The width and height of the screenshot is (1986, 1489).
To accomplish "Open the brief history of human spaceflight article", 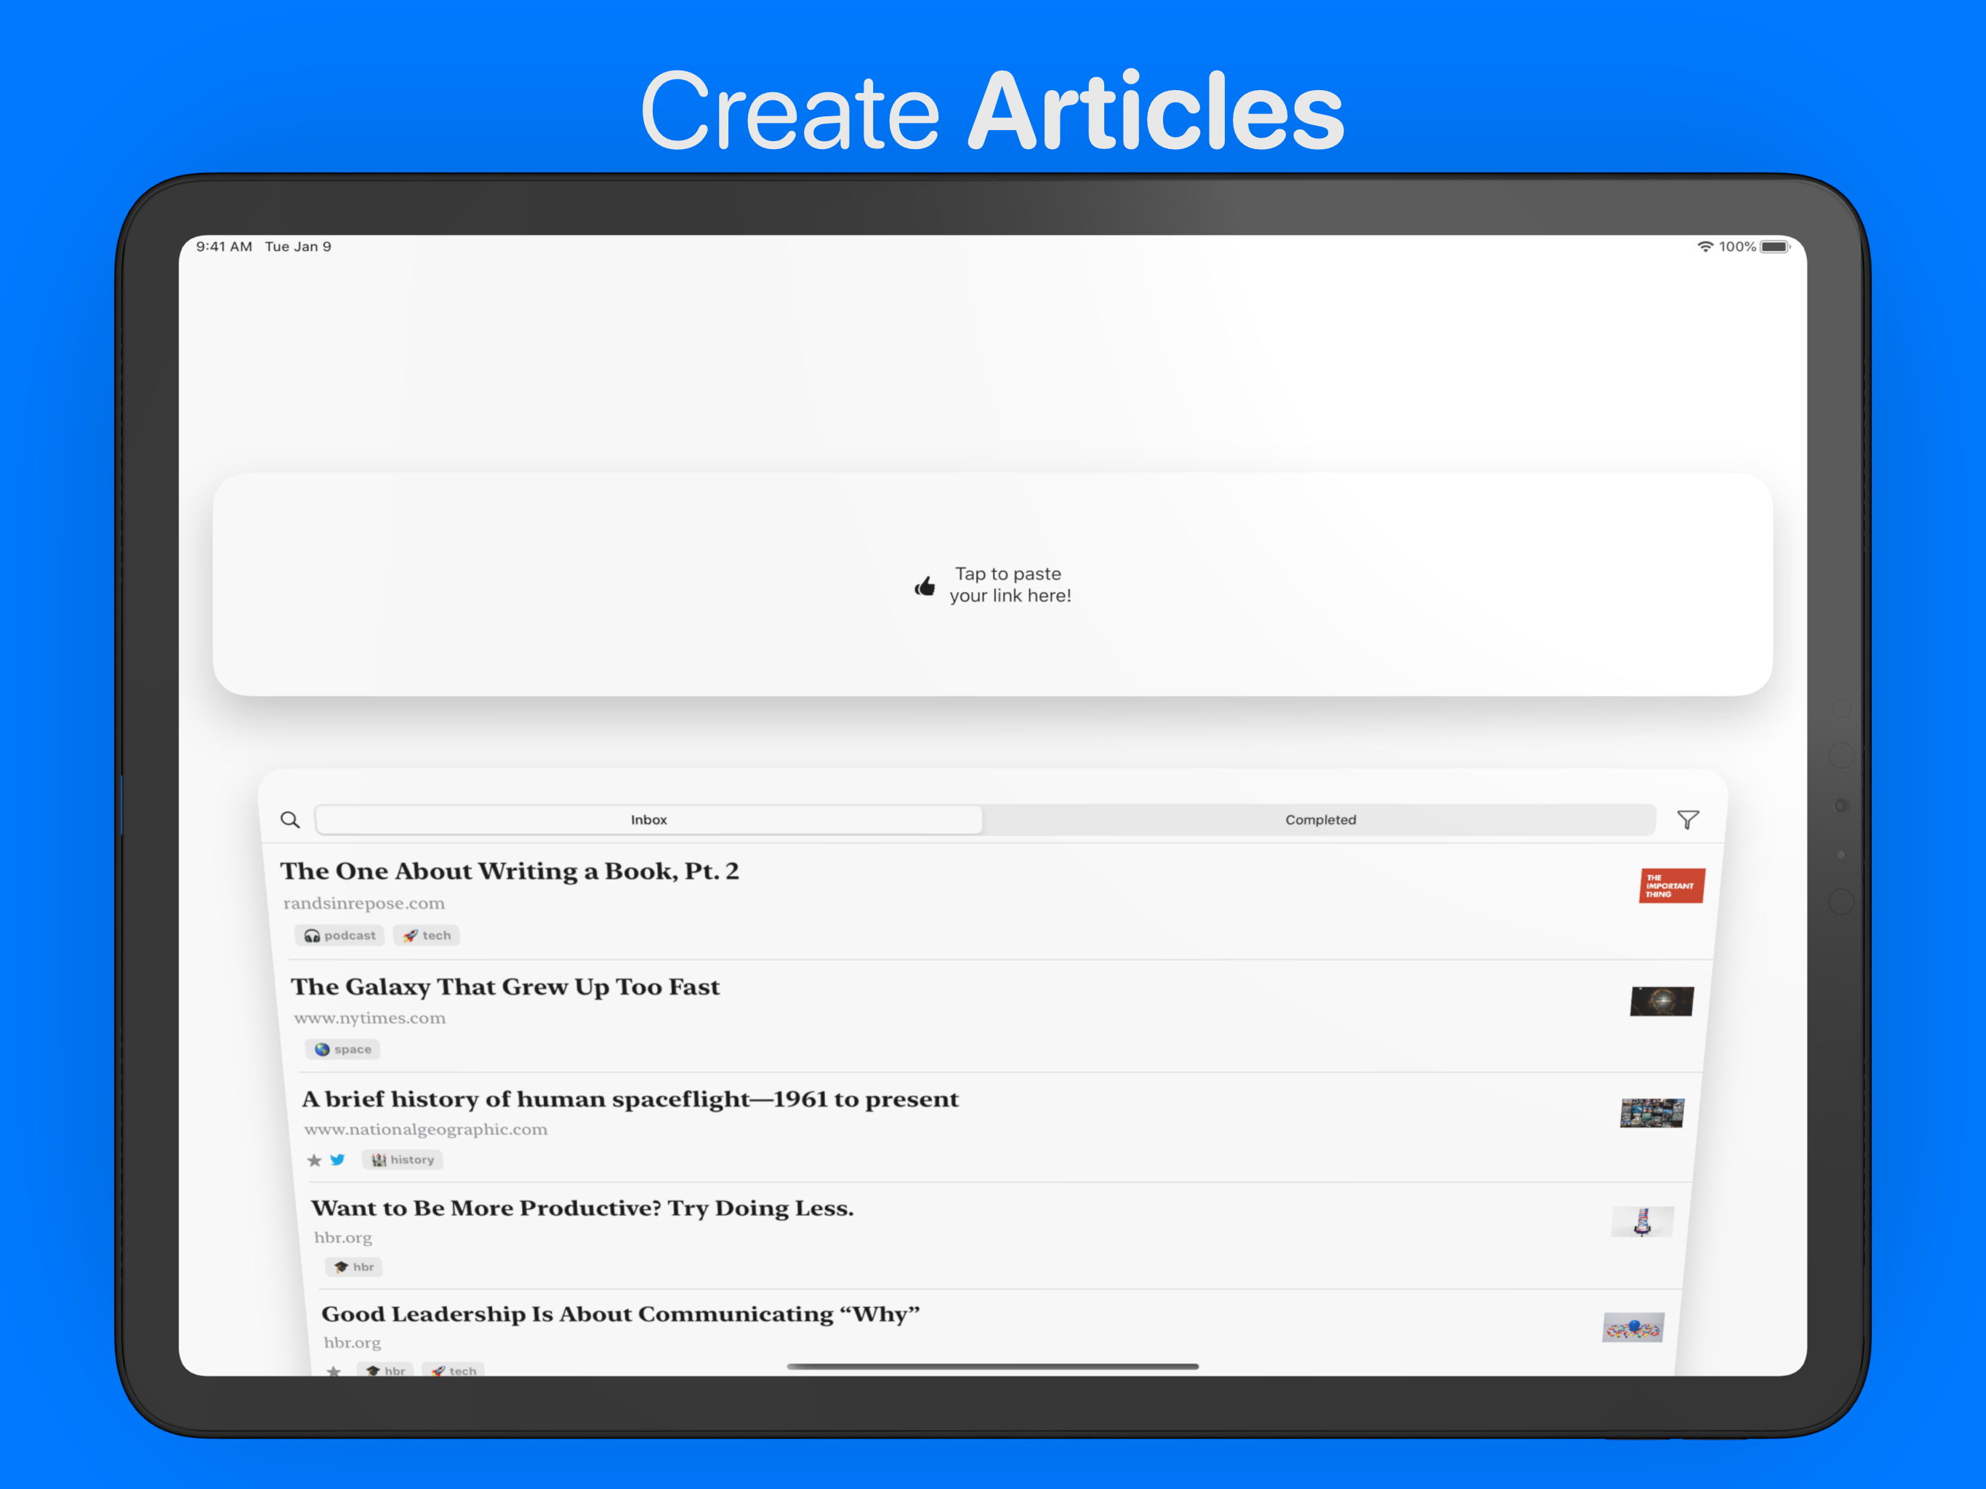I will 630,1099.
